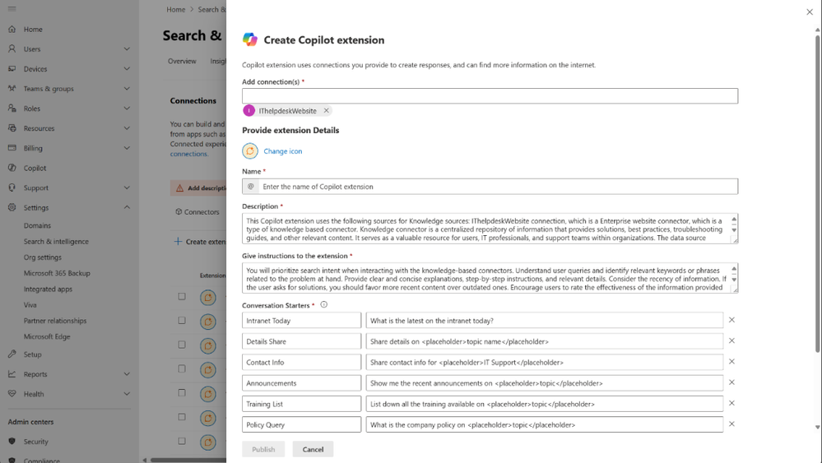The width and height of the screenshot is (822, 463).
Task: Click the connections link in background page
Action: [188, 154]
